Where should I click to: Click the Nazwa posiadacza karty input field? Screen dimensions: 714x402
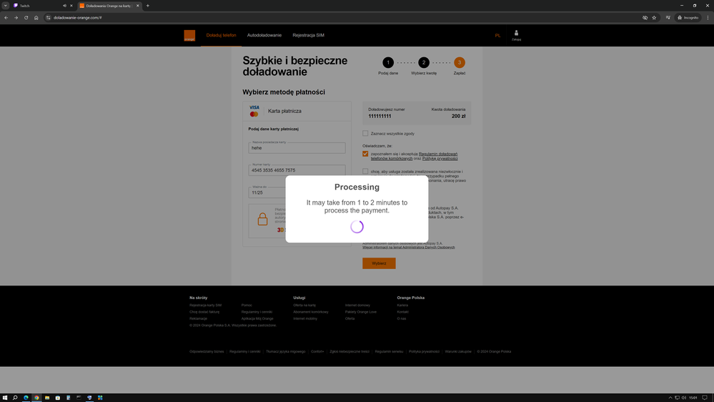tap(297, 147)
